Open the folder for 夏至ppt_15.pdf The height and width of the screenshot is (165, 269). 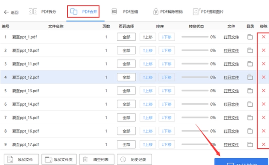tap(250, 118)
